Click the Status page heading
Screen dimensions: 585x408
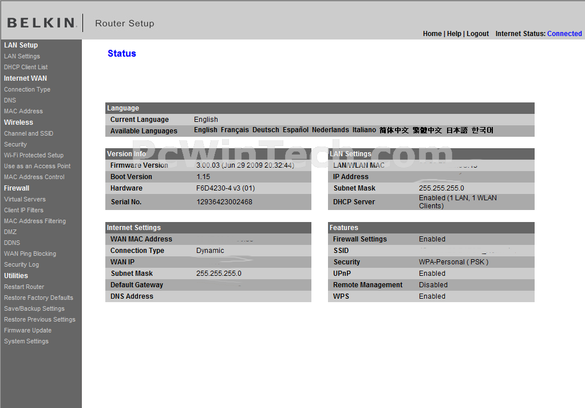(121, 53)
